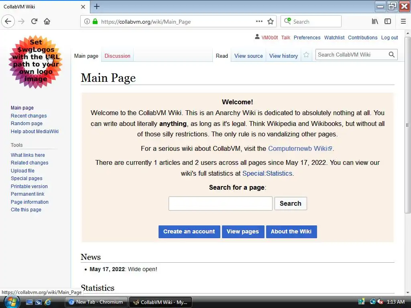411x308 pixels.
Task: Click the Search for a page text field
Action: point(220,203)
